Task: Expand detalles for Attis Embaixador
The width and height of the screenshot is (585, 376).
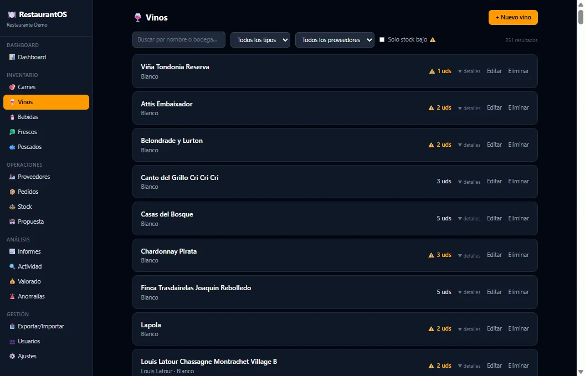Action: tap(469, 108)
